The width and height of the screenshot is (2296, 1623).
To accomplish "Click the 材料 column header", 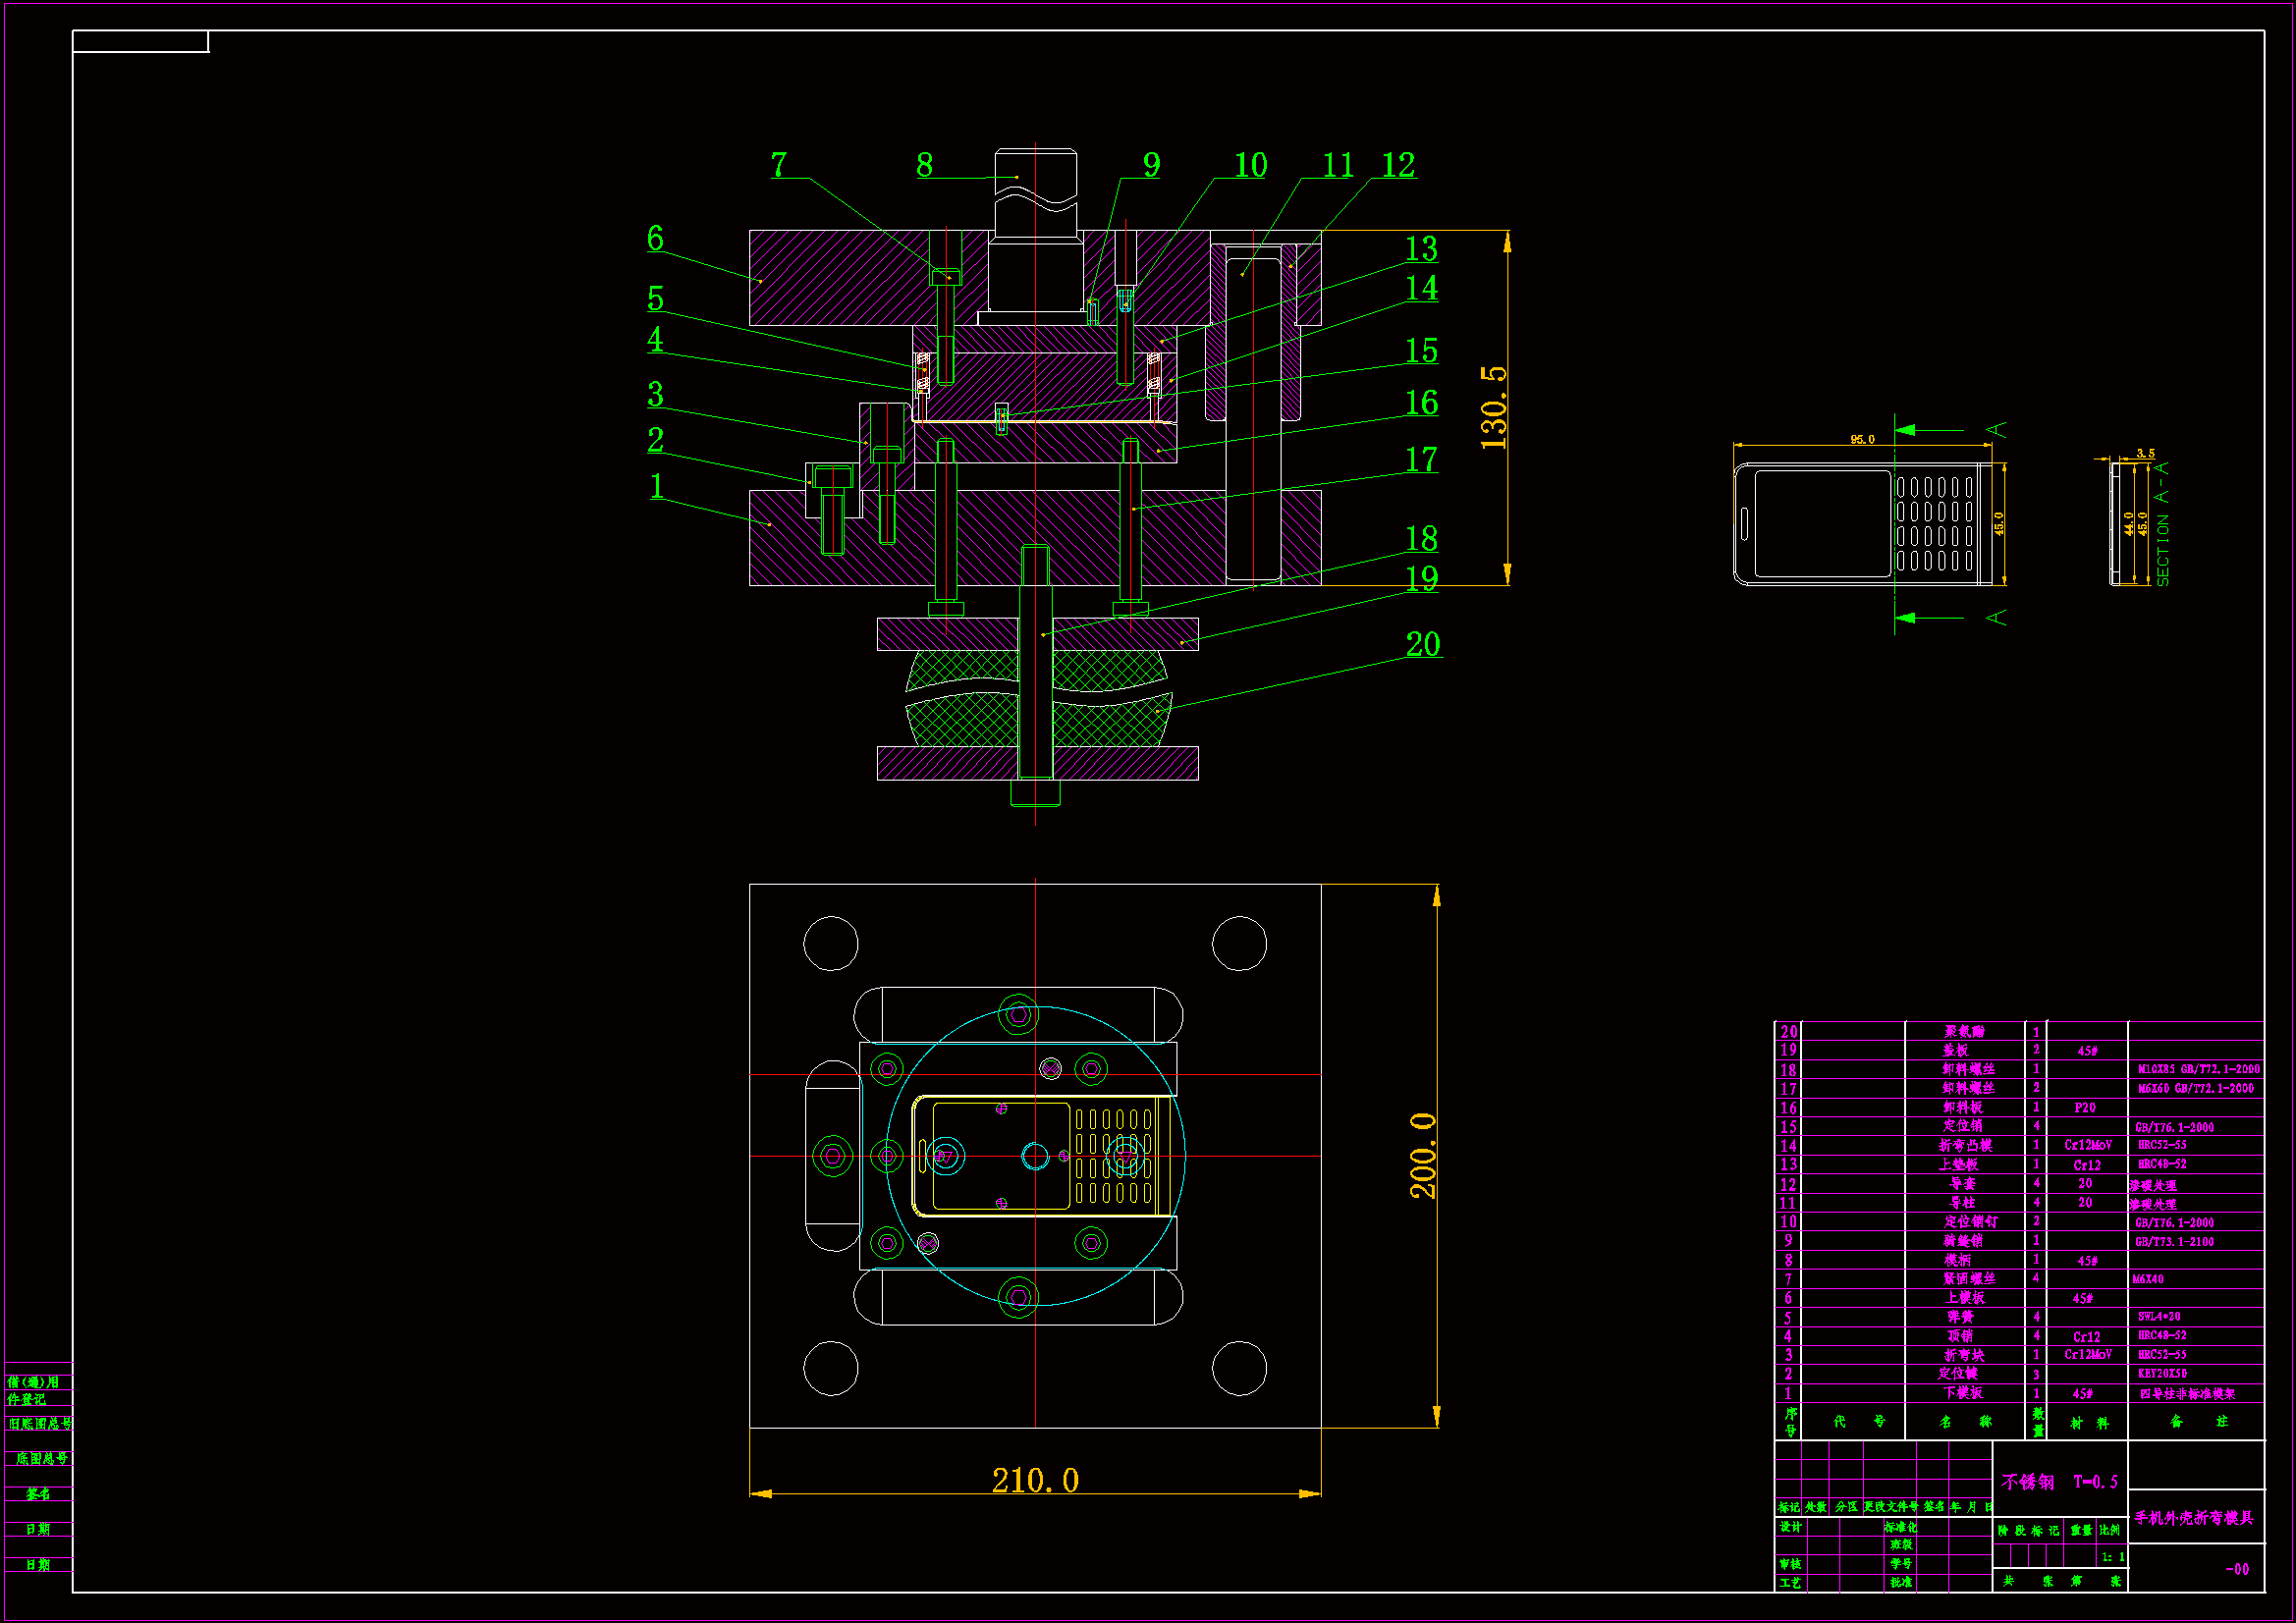I will [x=2089, y=1423].
